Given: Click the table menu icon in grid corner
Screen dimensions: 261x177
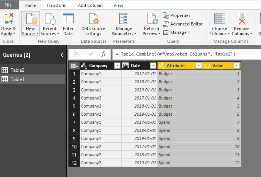Looking at the screenshot, I should pyautogui.click(x=74, y=66).
